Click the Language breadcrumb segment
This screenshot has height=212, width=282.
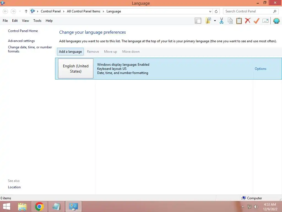[114, 11]
